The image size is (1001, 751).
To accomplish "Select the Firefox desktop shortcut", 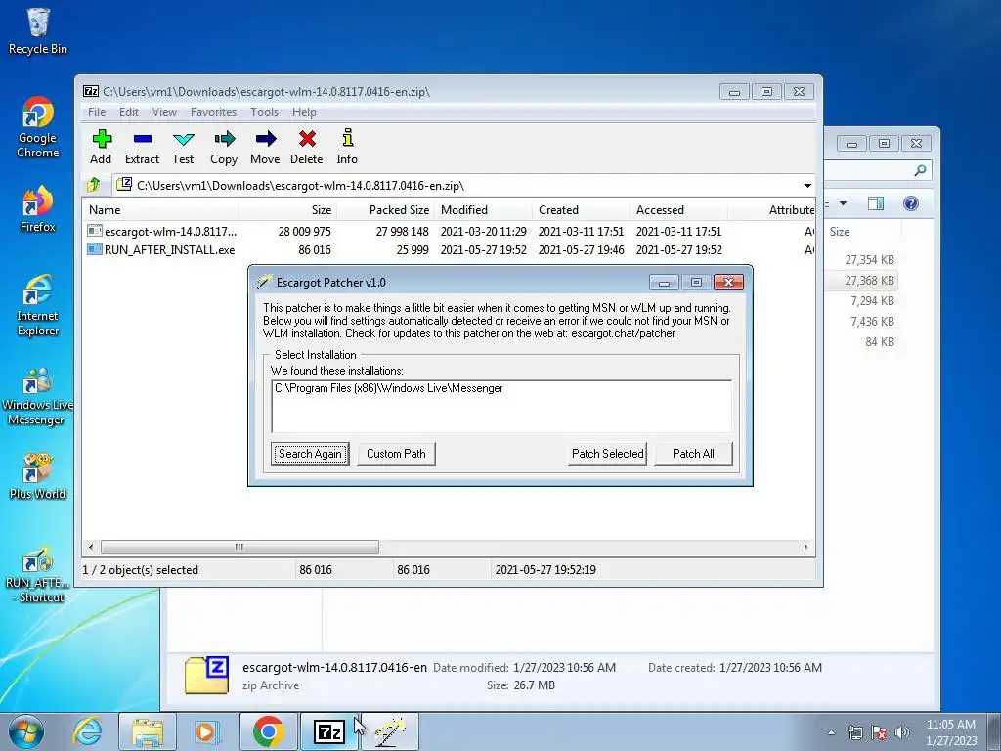I will 38,209.
